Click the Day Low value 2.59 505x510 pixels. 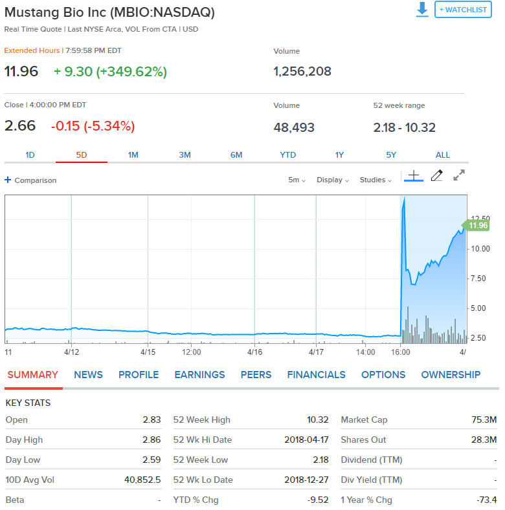point(152,460)
